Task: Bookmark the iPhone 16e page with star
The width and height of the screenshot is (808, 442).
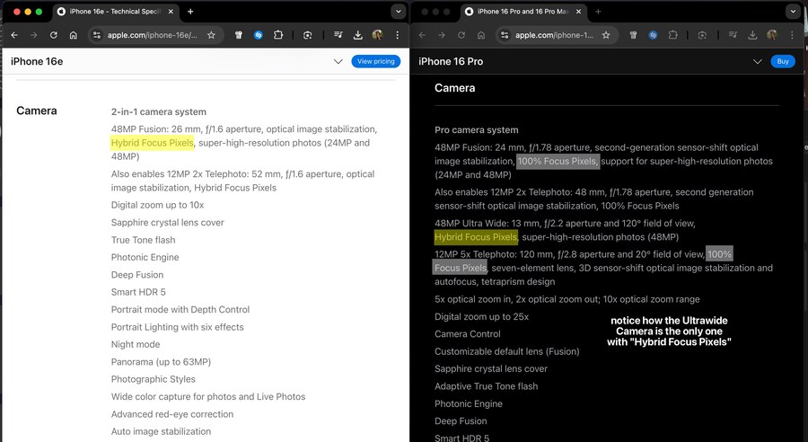Action: [x=211, y=35]
